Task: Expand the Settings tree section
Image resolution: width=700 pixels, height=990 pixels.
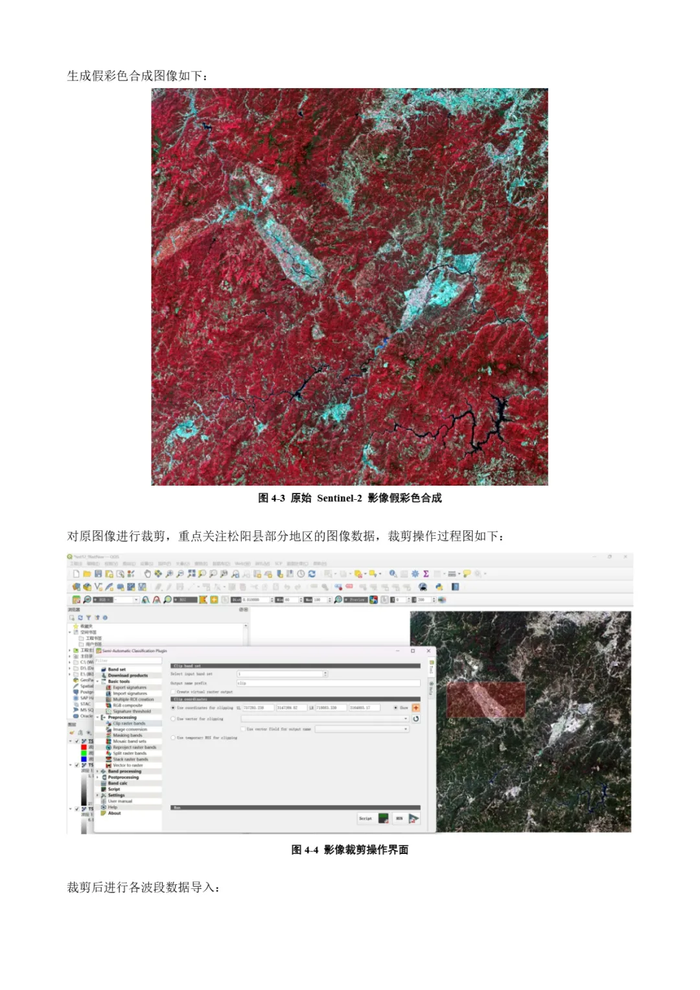Action: pos(98,795)
